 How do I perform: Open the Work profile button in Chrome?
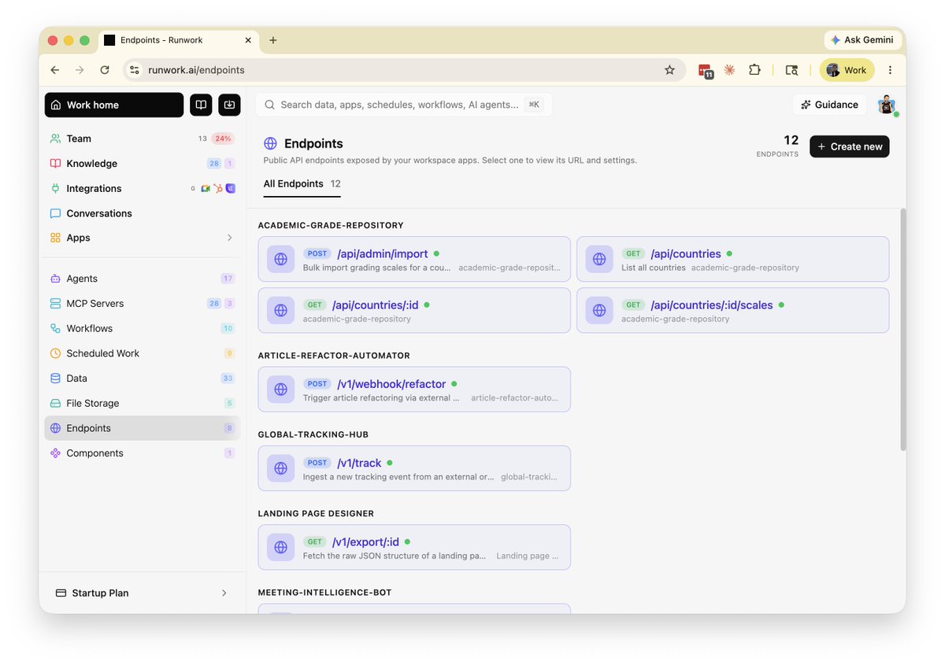[x=847, y=70]
